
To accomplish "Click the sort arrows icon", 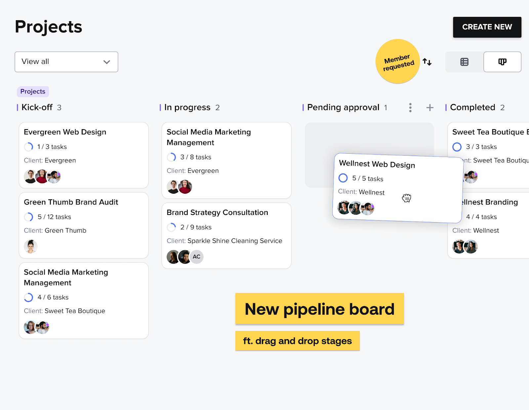I will (427, 62).
